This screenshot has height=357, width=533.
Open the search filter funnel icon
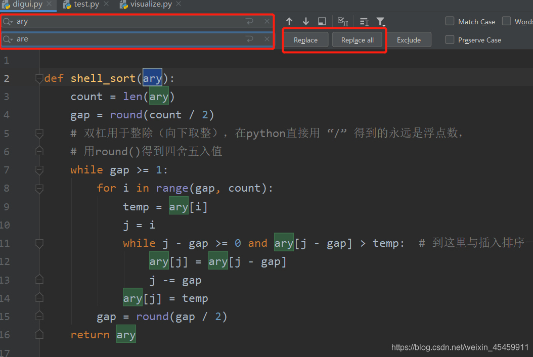tap(381, 22)
